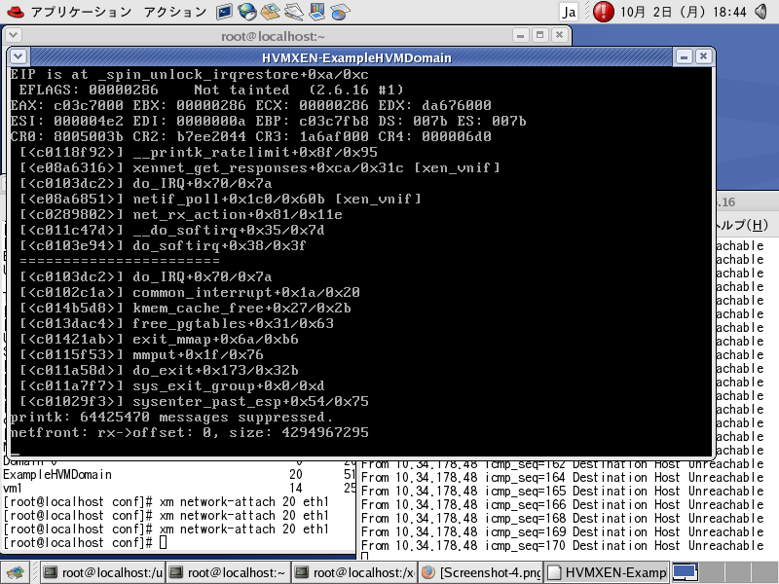This screenshot has width=779, height=584.
Task: Launch the word processor document icon
Action: [x=293, y=12]
